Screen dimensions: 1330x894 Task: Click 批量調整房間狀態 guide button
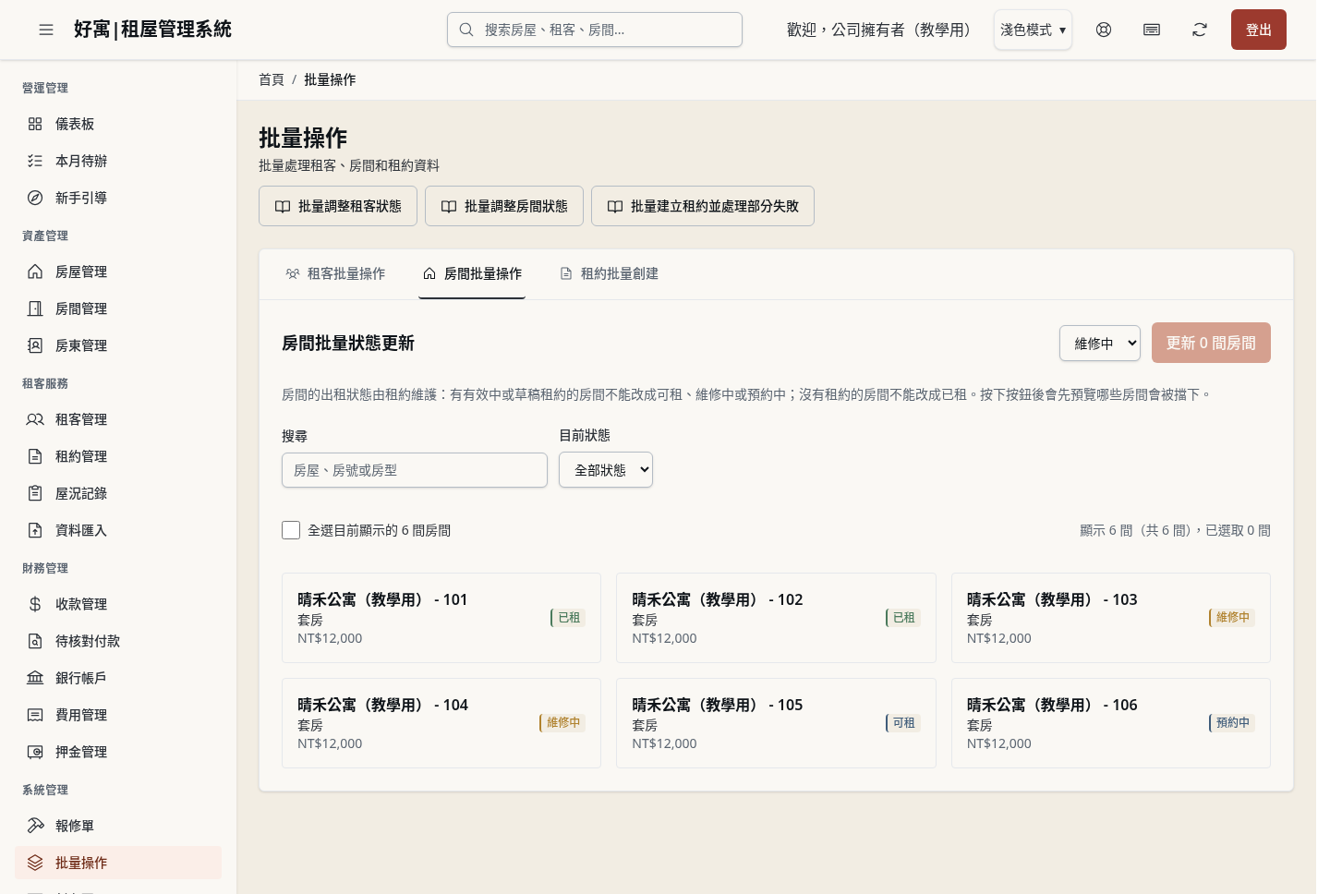point(504,206)
